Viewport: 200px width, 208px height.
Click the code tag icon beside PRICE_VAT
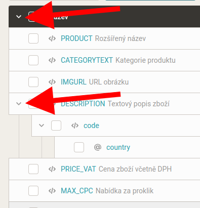[52, 169]
